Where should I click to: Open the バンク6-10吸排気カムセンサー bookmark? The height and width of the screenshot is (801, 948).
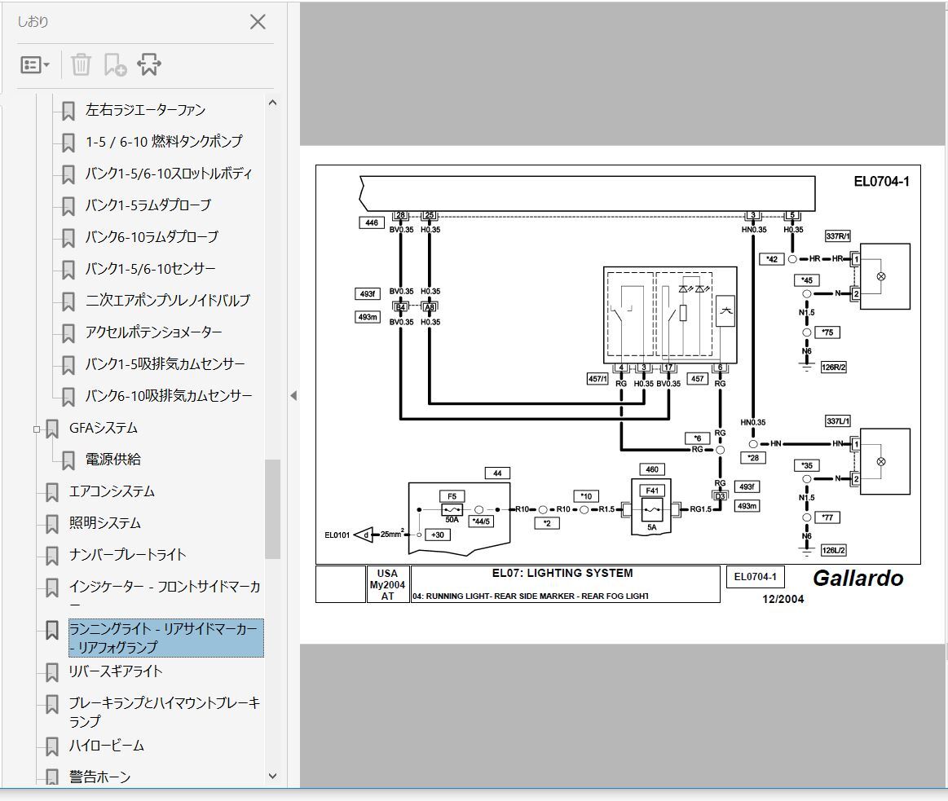(x=169, y=396)
